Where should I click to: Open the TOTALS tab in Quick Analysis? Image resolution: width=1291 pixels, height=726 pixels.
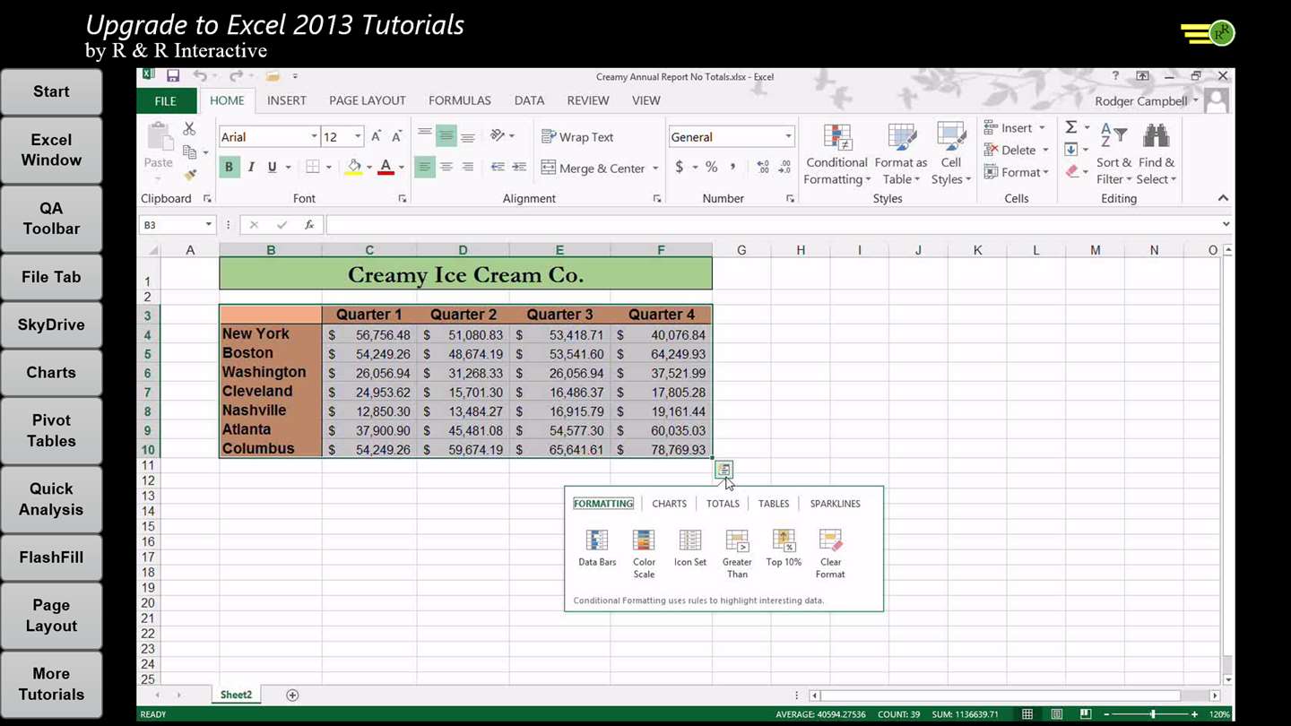[723, 504]
